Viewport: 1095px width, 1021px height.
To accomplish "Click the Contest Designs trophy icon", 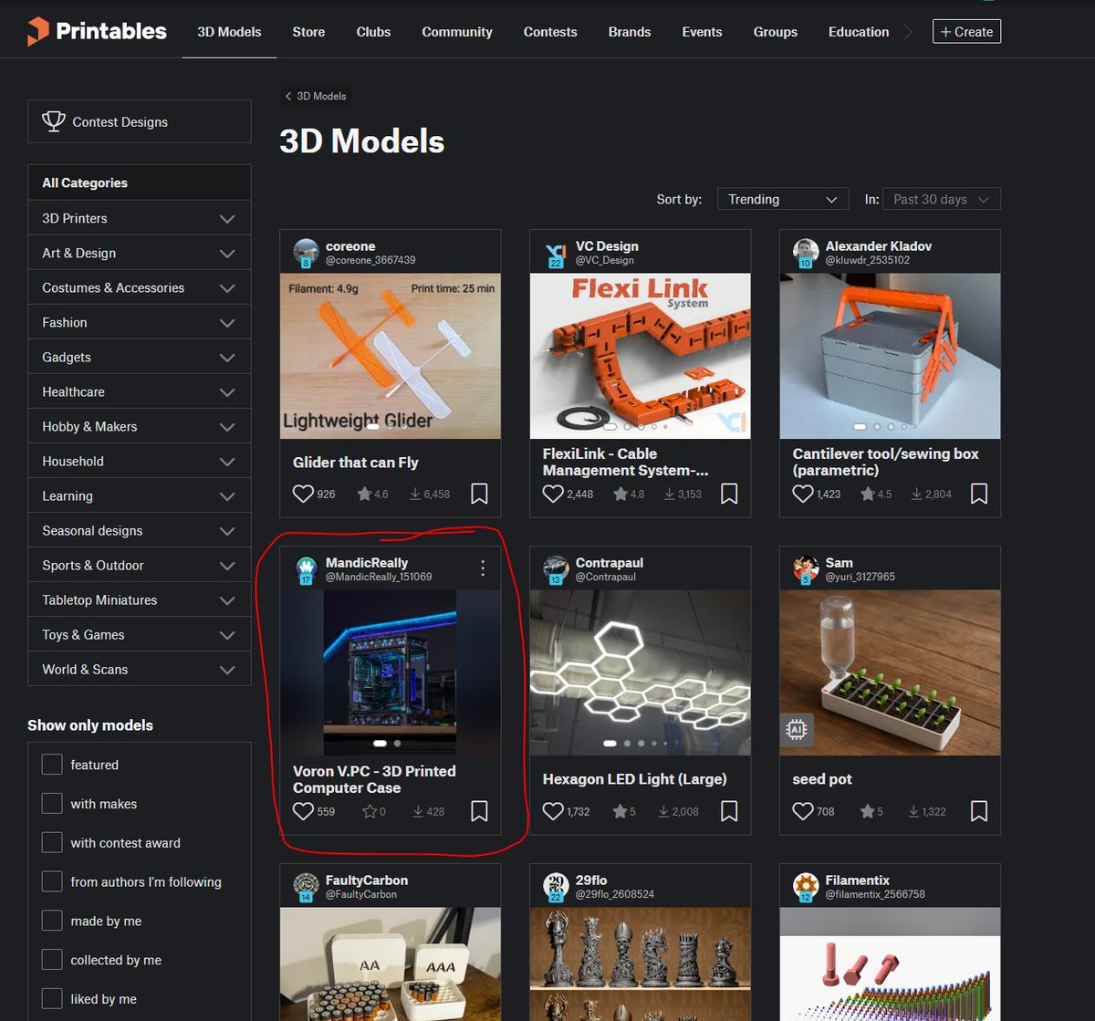I will (54, 121).
